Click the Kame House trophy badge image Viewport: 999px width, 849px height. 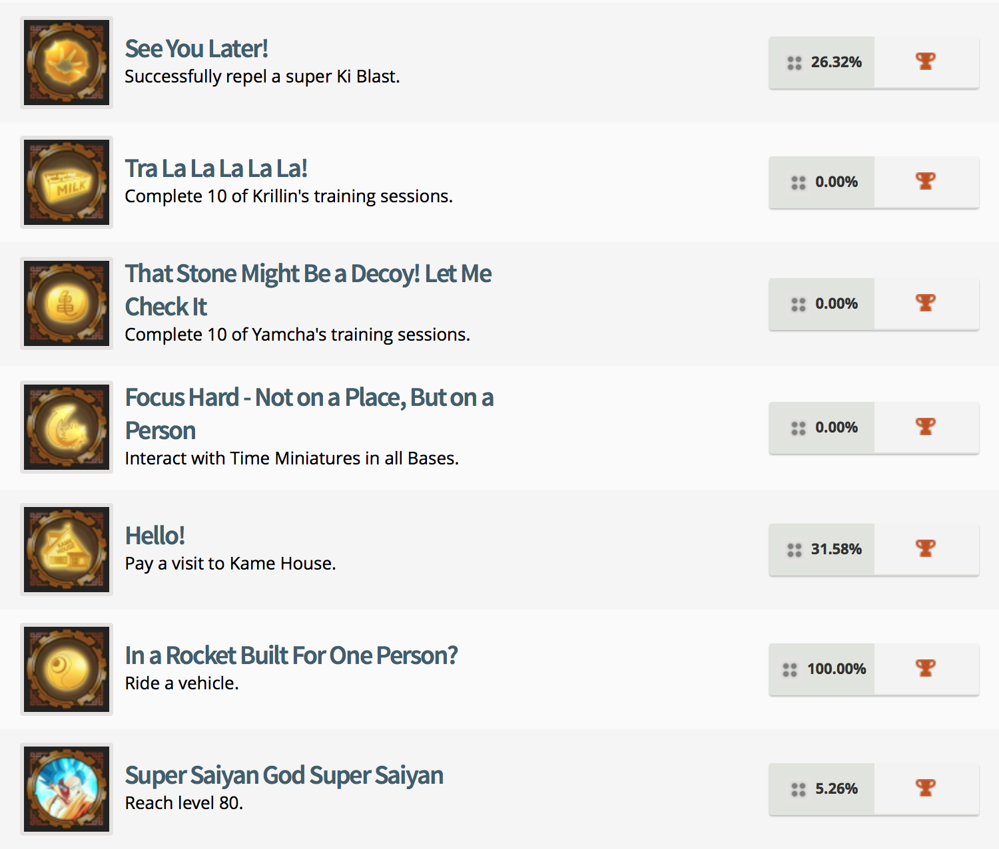[x=67, y=550]
